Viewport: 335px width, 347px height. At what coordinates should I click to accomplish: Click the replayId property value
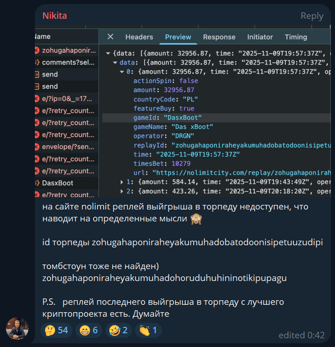point(251,145)
